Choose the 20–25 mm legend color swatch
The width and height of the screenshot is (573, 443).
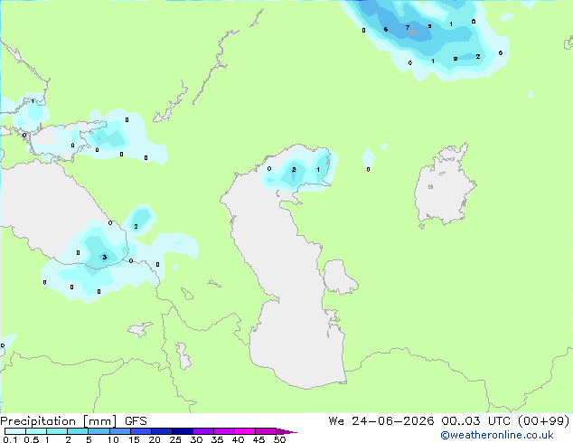coord(162,431)
